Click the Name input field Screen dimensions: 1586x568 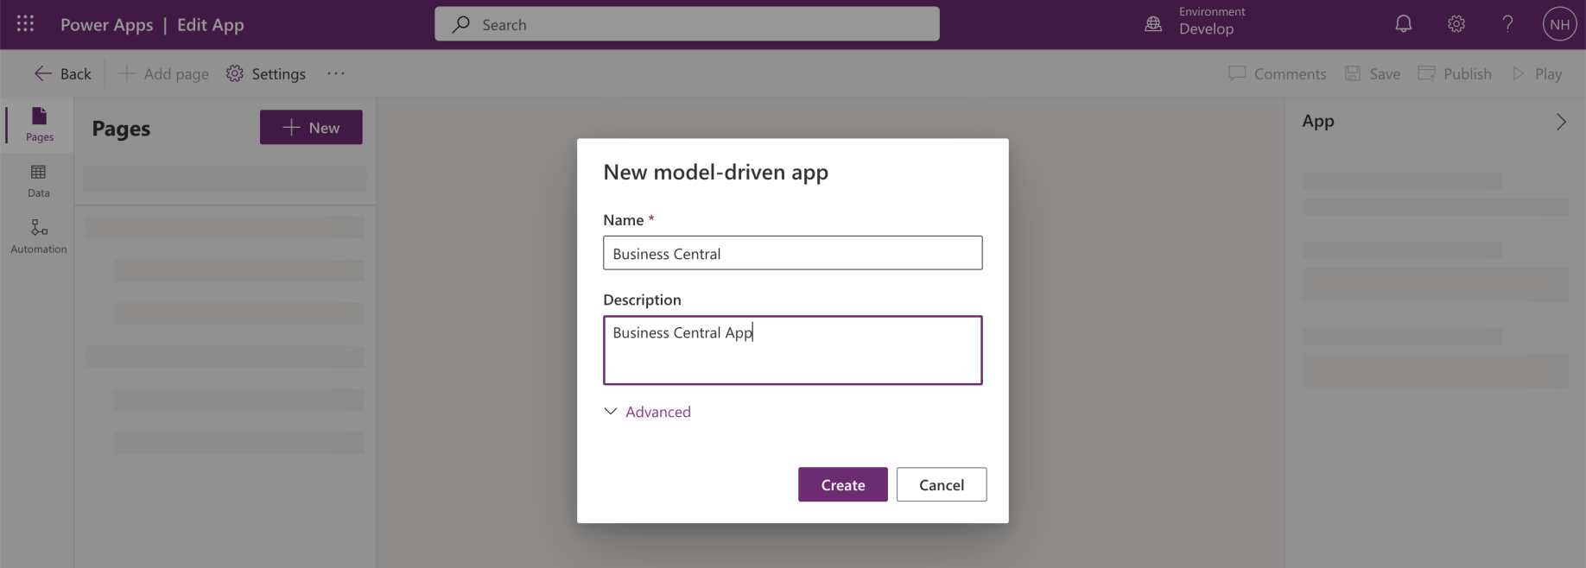pos(792,253)
